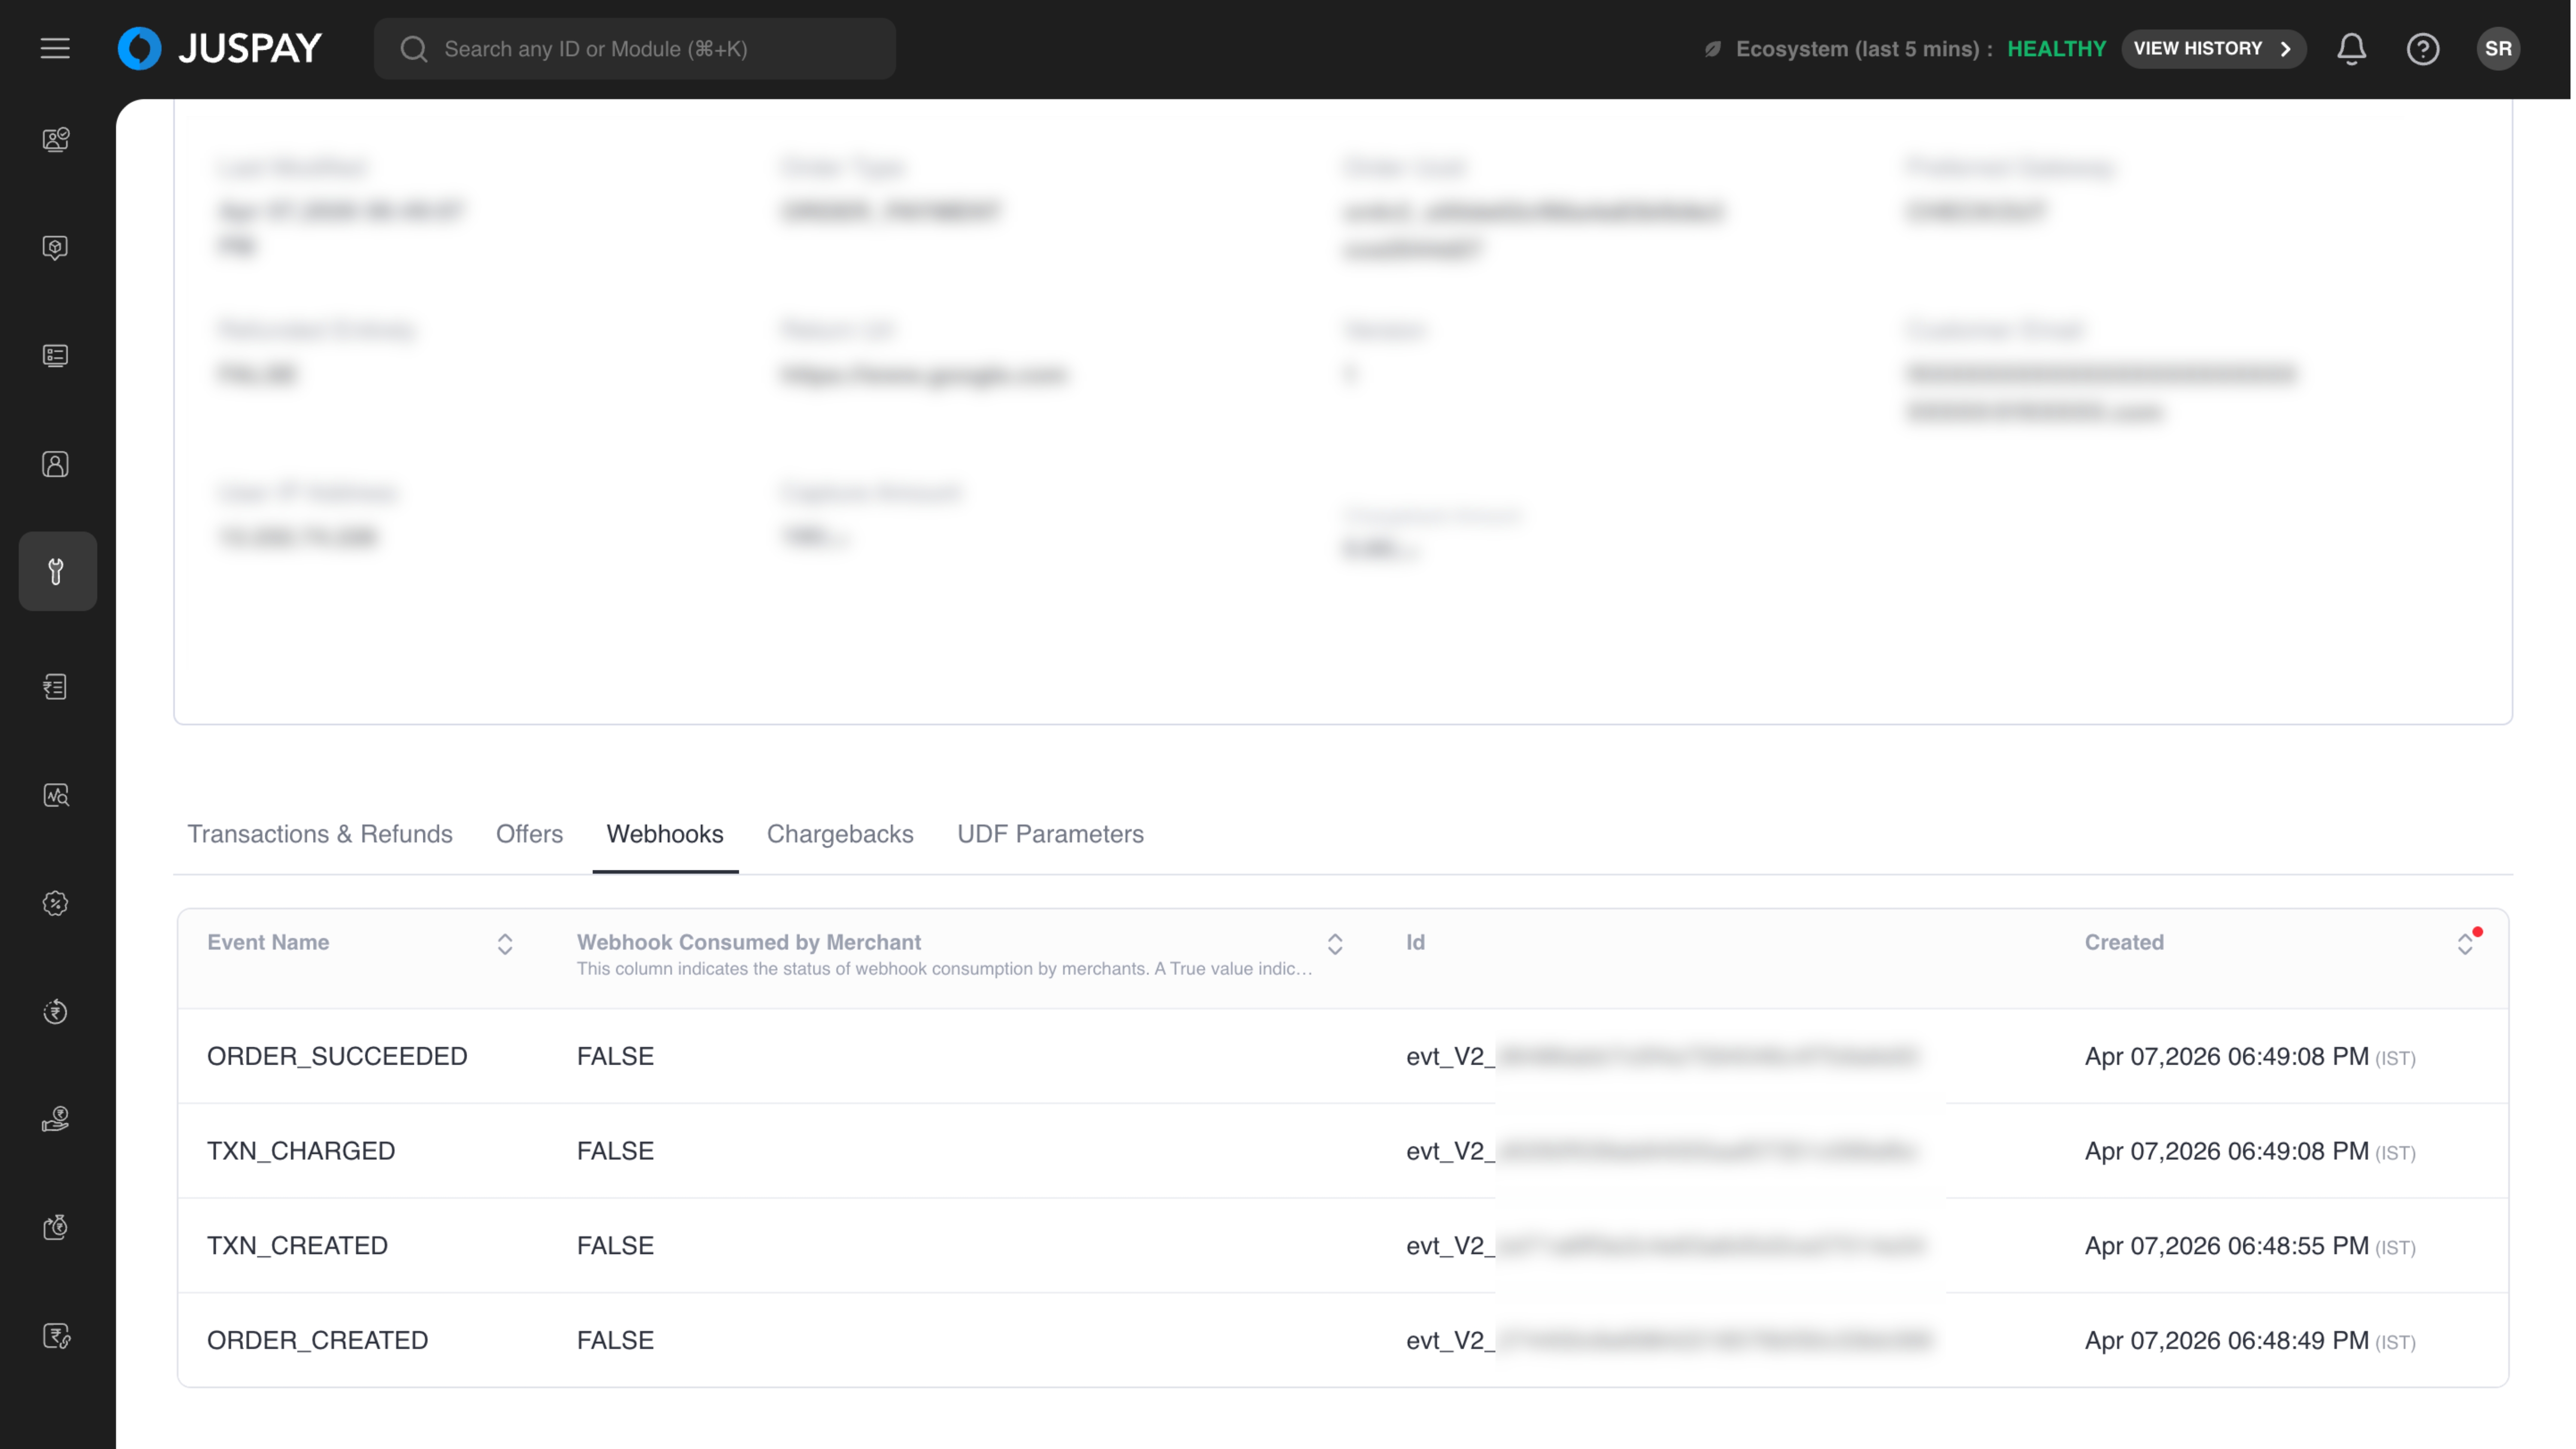Click the TXN_CHARGED event name

point(301,1151)
